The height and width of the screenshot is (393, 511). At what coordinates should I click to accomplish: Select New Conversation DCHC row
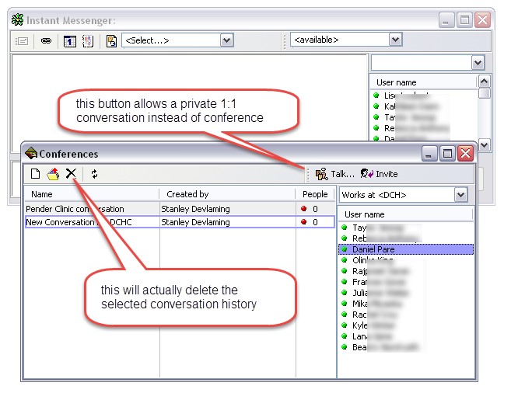180,222
